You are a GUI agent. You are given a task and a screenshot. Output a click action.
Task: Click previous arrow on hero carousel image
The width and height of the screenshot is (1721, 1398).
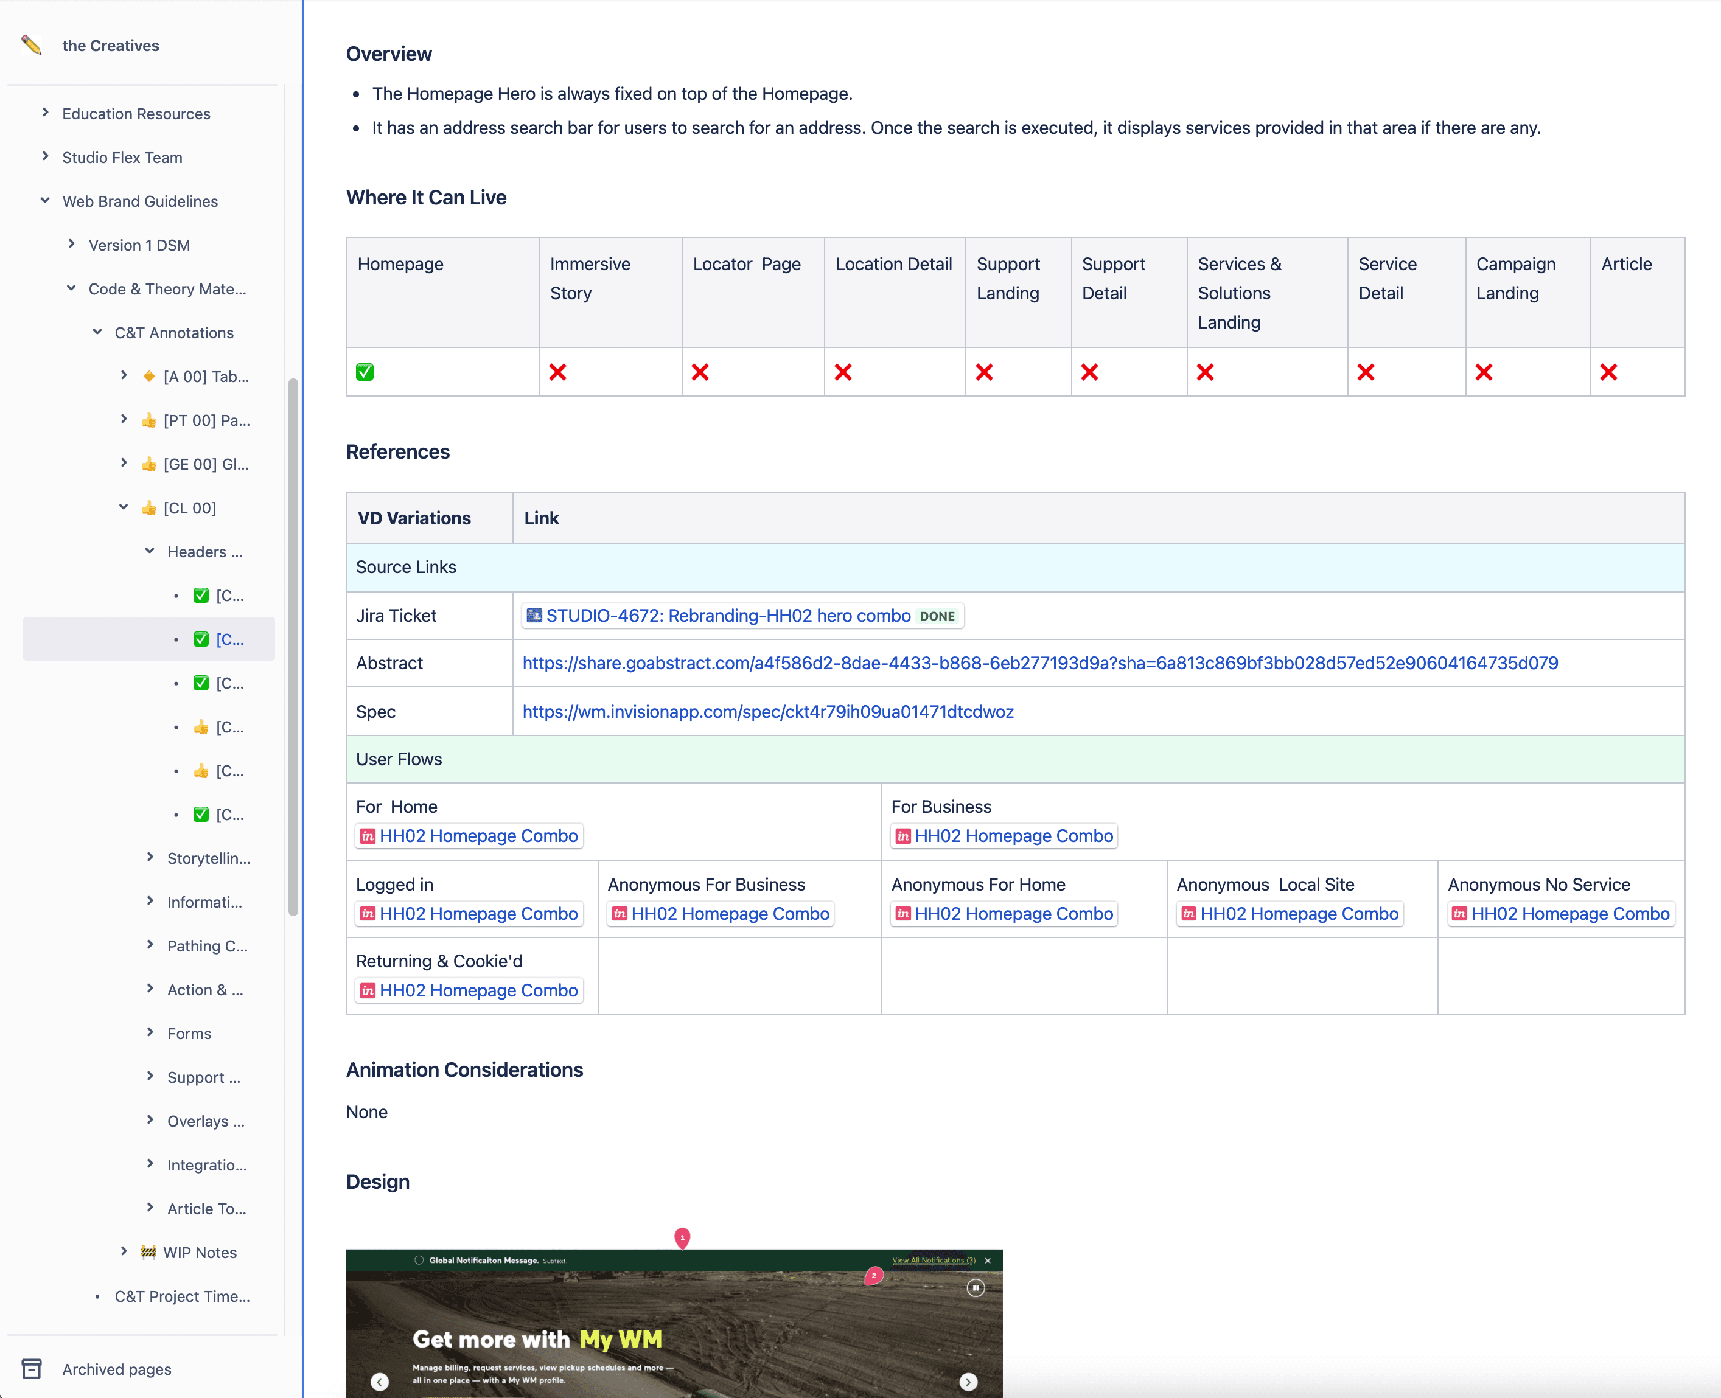(380, 1382)
